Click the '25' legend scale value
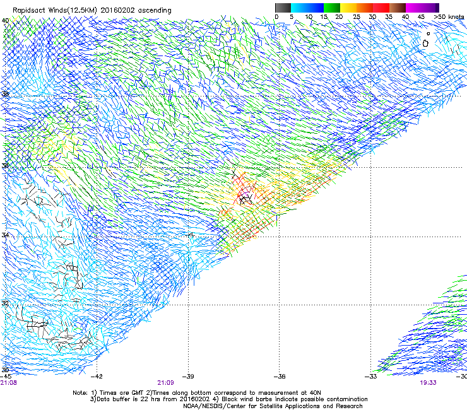 coord(357,17)
